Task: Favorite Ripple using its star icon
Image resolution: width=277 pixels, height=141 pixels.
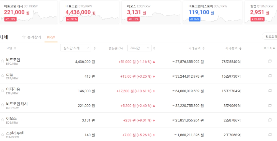Action: pos(2,76)
